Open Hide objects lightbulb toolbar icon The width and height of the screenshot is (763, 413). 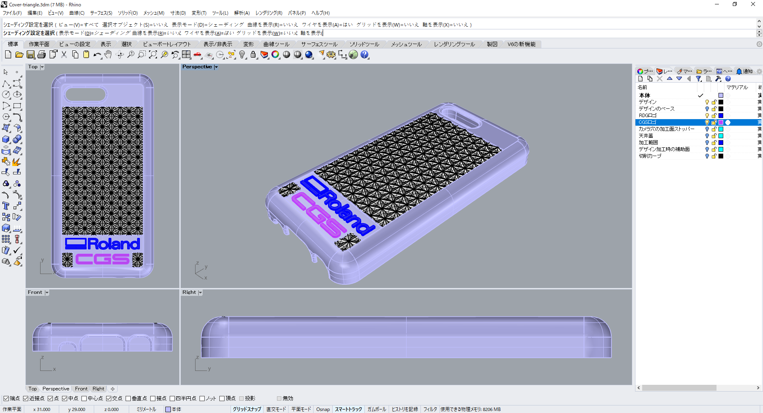[x=242, y=55]
